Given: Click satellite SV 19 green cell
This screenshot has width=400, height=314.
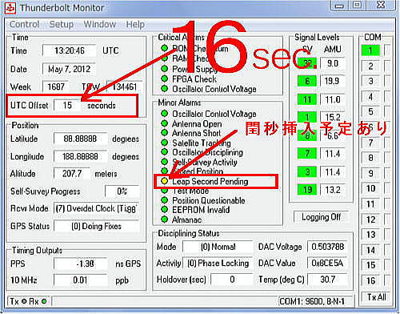Looking at the screenshot, I should click(307, 190).
